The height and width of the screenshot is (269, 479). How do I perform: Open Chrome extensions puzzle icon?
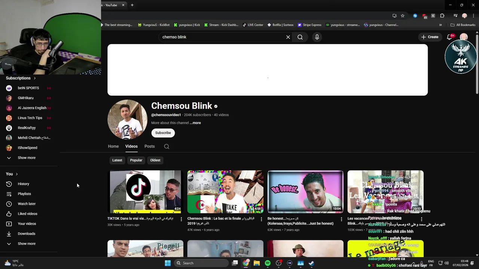(x=442, y=16)
